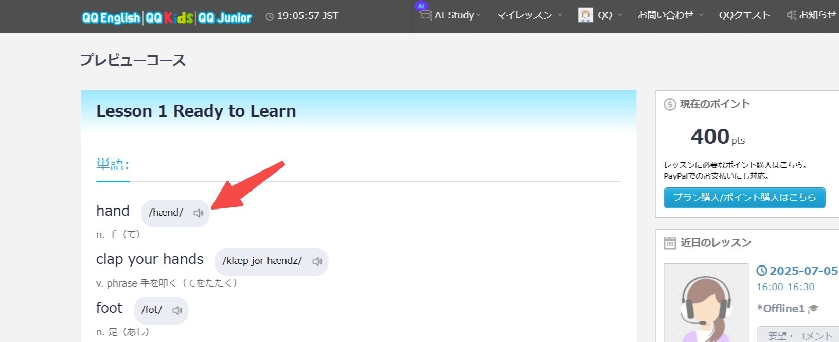This screenshot has height=342, width=839.
Task: Click the お知らせ speaker announcement icon
Action: (791, 15)
